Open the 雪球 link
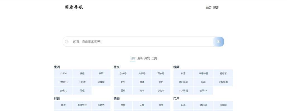287x111 pixels. (x=63, y=105)
